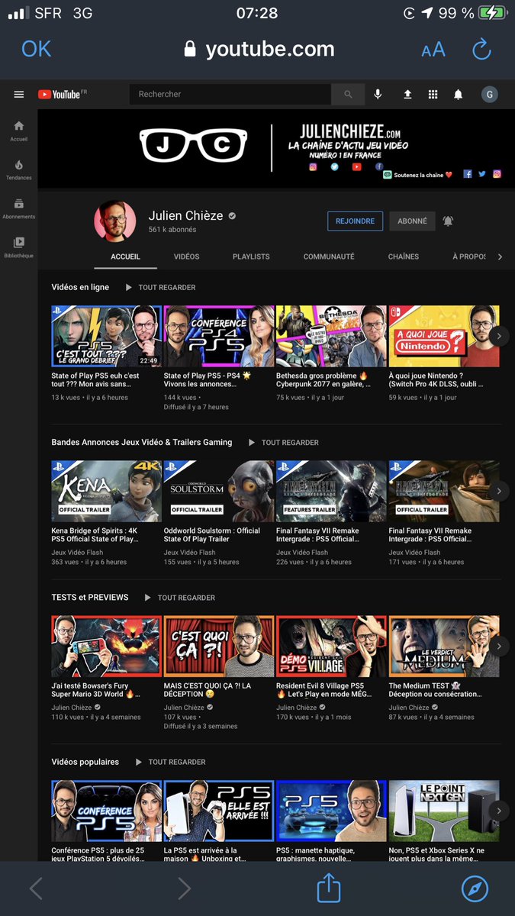Click the 561 k abonnés text
515x916 pixels.
click(172, 230)
